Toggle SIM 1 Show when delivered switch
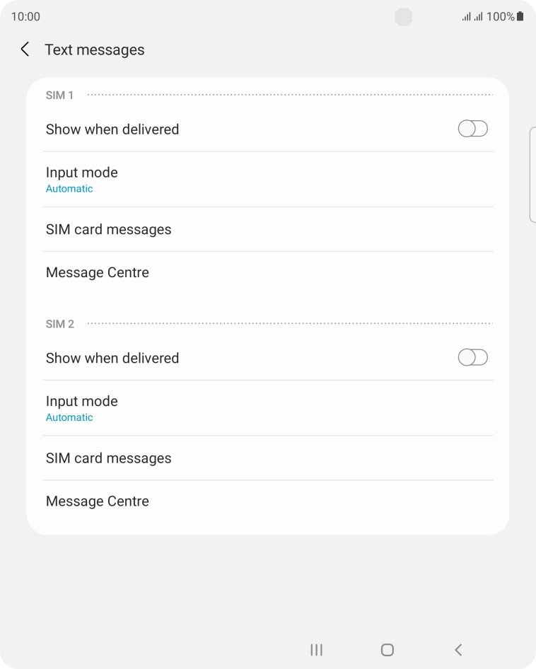Screen dimensions: 536x669 [x=473, y=129]
